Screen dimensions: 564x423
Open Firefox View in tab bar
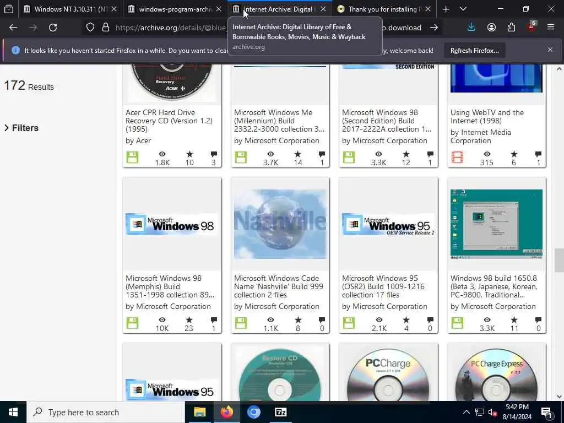pyautogui.click(x=9, y=9)
